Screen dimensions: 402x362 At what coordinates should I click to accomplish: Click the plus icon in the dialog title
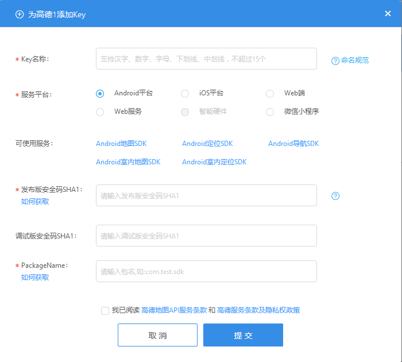[20, 14]
